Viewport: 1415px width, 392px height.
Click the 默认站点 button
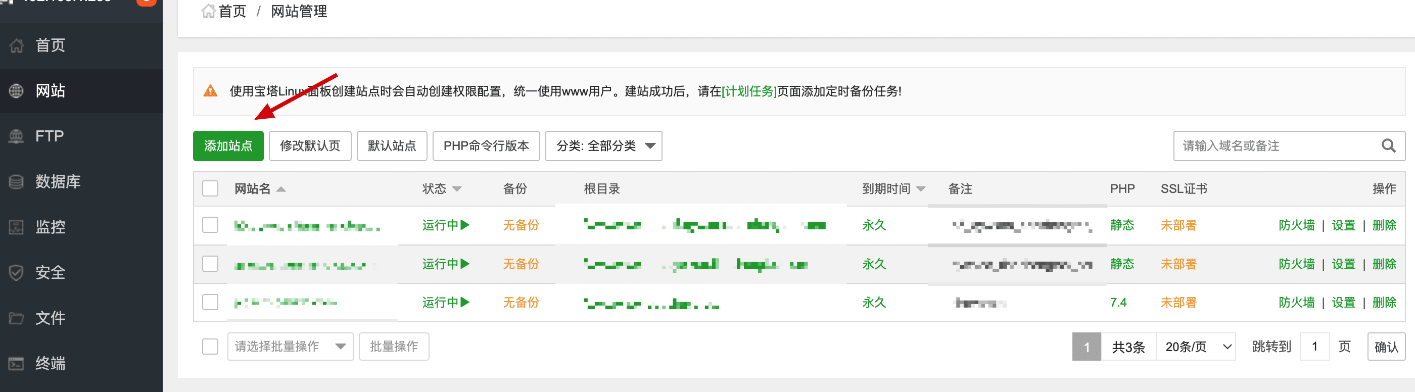coord(392,146)
